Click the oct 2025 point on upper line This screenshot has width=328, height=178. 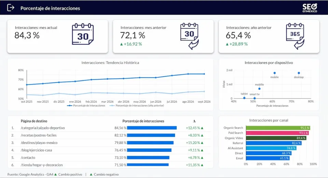click(x=27, y=85)
